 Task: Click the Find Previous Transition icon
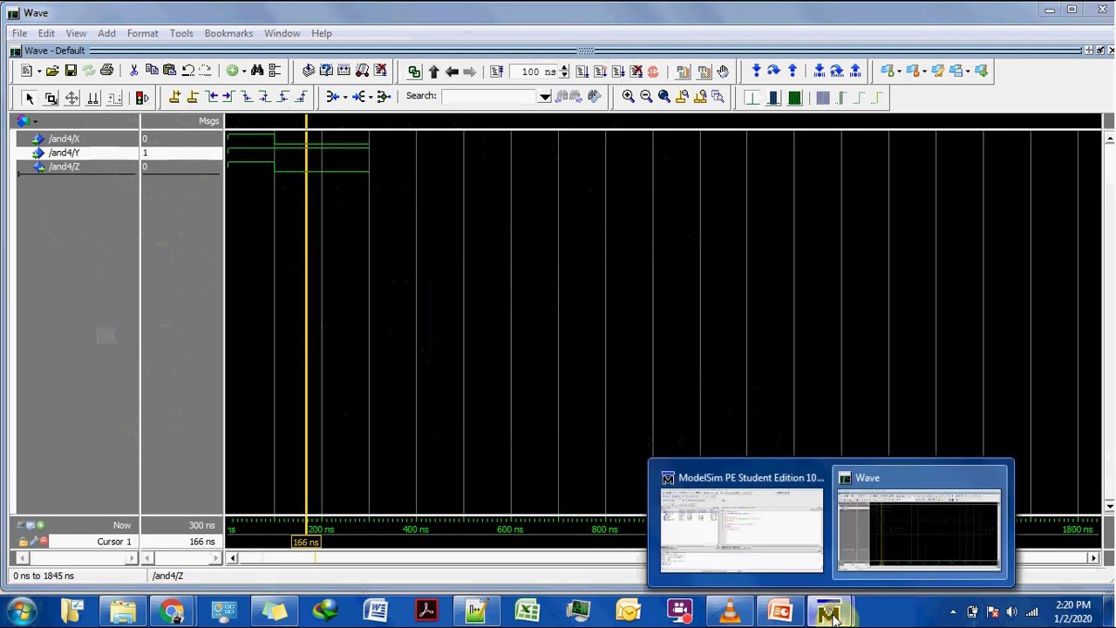[x=211, y=97]
